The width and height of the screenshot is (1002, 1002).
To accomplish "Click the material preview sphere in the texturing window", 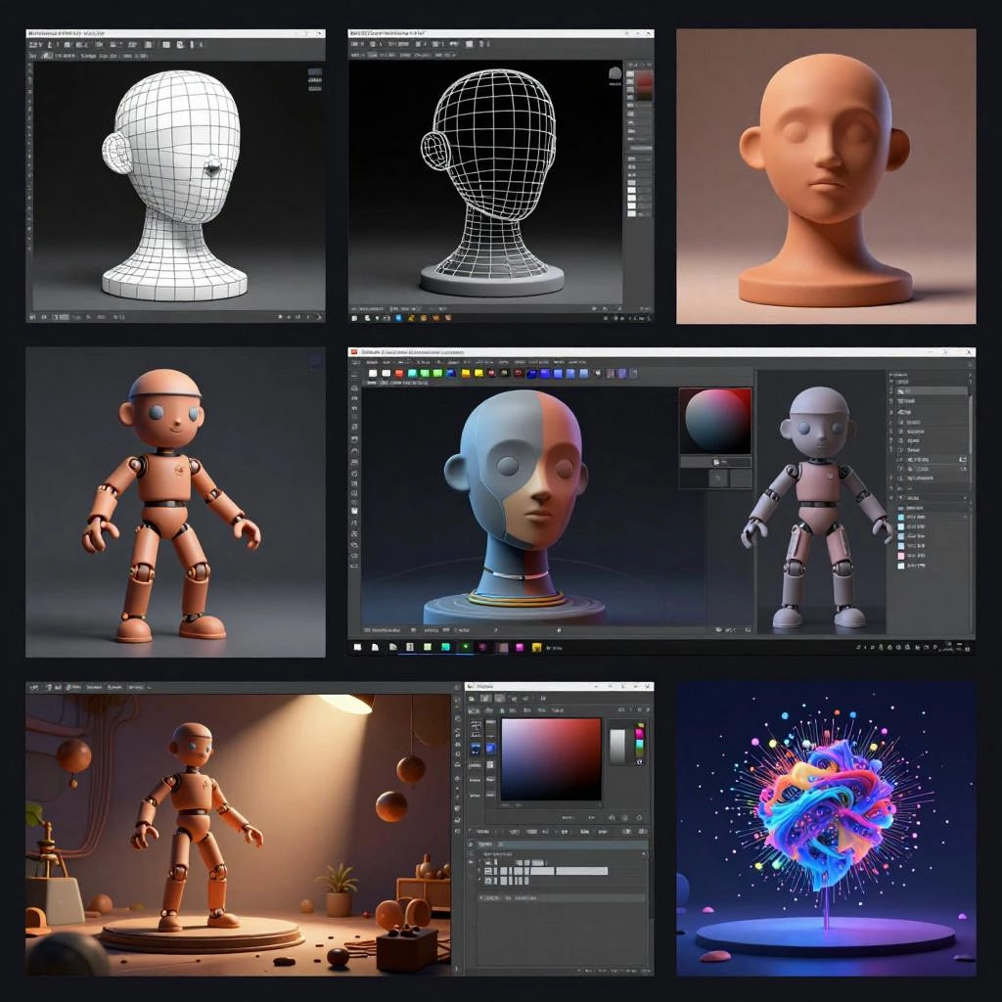I will tap(715, 421).
